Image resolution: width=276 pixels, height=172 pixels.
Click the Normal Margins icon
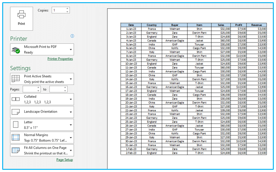coord(16,138)
